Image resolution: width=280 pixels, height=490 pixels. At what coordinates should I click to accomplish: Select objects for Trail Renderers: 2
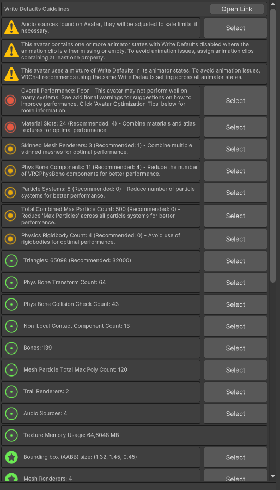(x=235, y=392)
